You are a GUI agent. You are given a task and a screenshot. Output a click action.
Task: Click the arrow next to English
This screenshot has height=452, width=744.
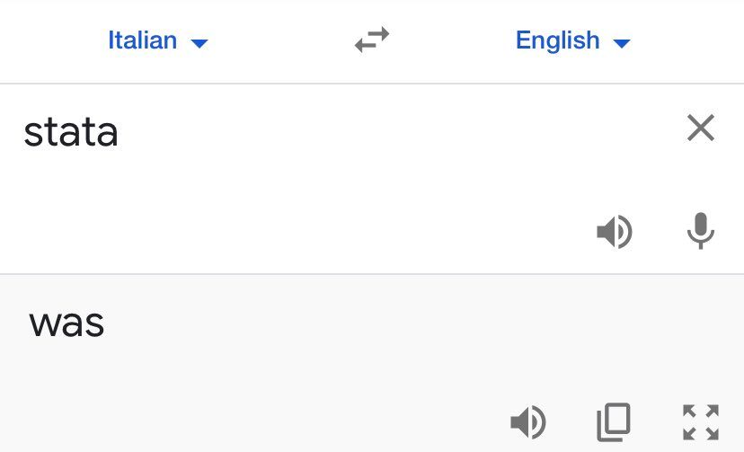point(622,43)
